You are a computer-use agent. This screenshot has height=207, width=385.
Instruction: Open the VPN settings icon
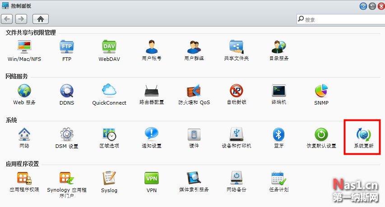152,178
